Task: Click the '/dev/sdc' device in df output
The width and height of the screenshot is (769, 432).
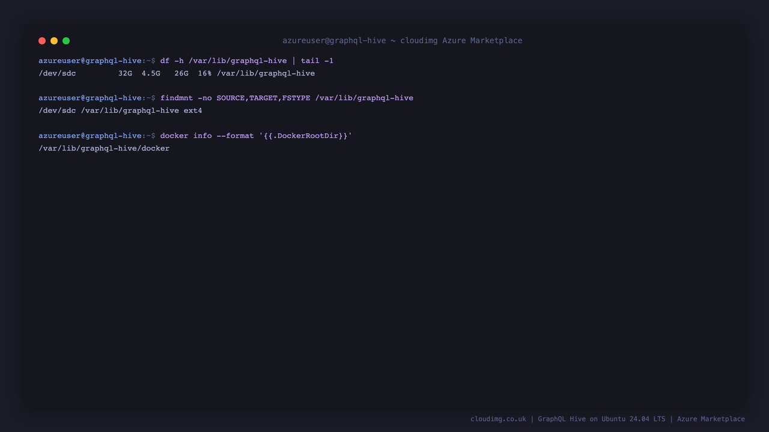Action: 57,73
